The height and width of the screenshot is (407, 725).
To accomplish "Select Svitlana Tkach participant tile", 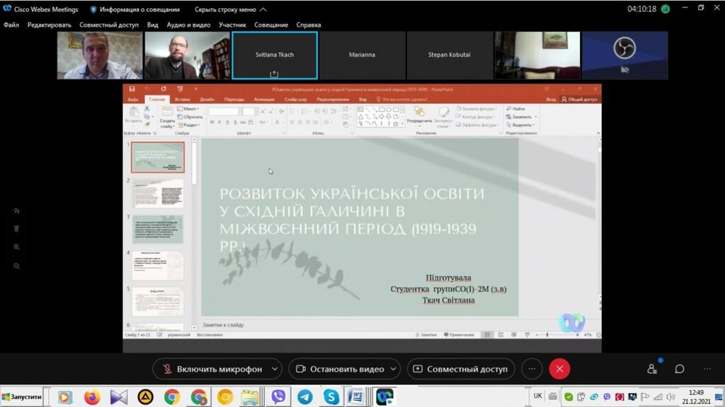I will 274,55.
